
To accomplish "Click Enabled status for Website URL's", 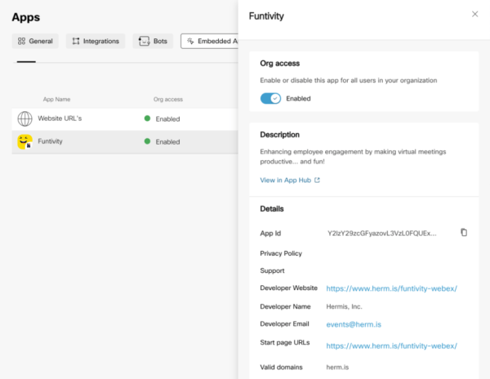I will [163, 118].
